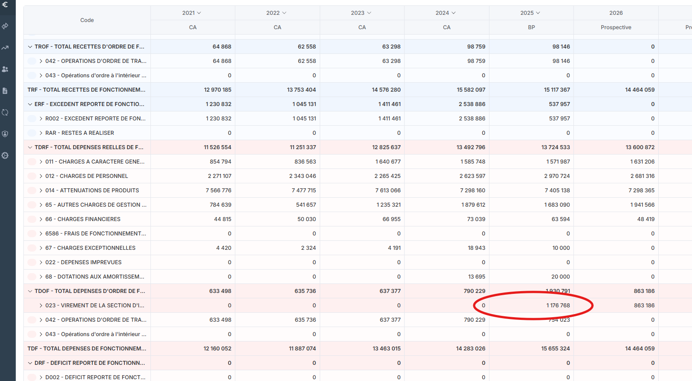Click the TRF - TOTAL RECETTES DE FONCTIONNEMENT row label
This screenshot has height=381, width=692.
tap(86, 90)
